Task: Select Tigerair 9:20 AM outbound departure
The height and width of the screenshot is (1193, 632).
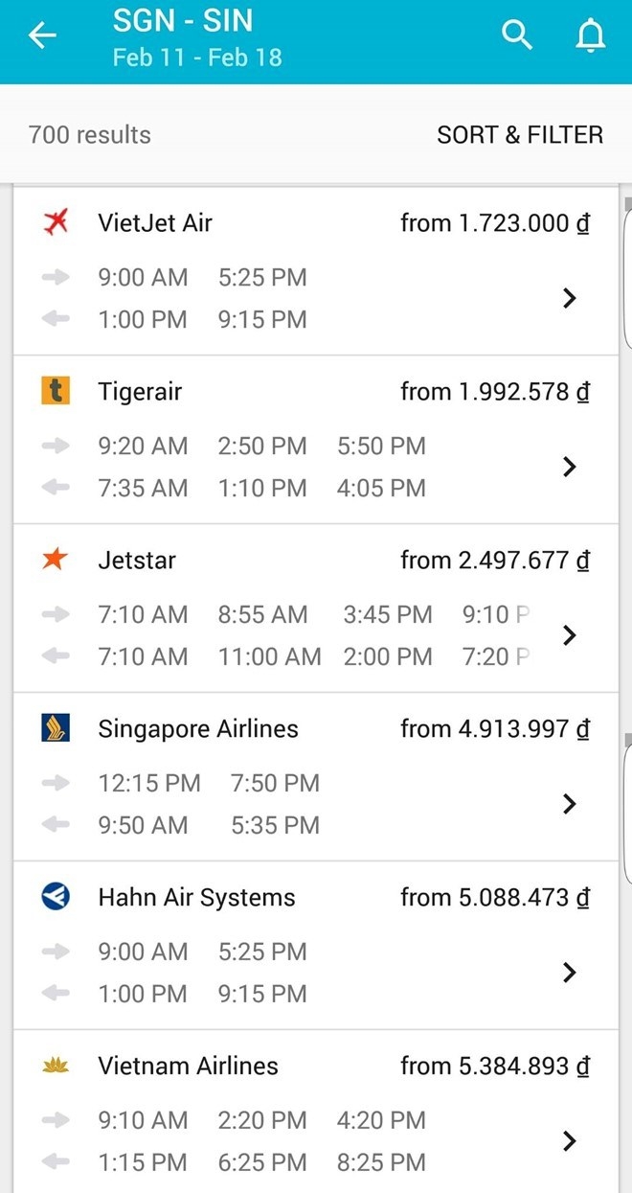Action: coord(143,446)
